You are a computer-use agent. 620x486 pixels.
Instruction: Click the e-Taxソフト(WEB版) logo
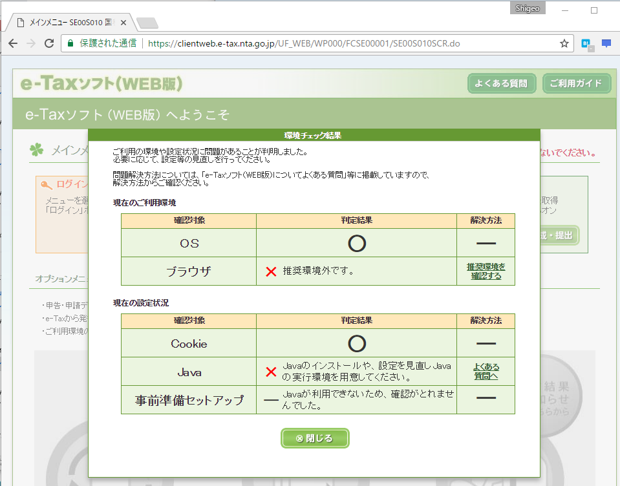pos(102,83)
